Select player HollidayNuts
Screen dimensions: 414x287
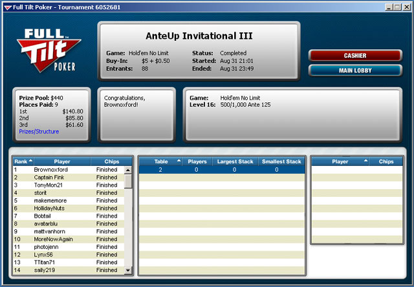point(69,208)
